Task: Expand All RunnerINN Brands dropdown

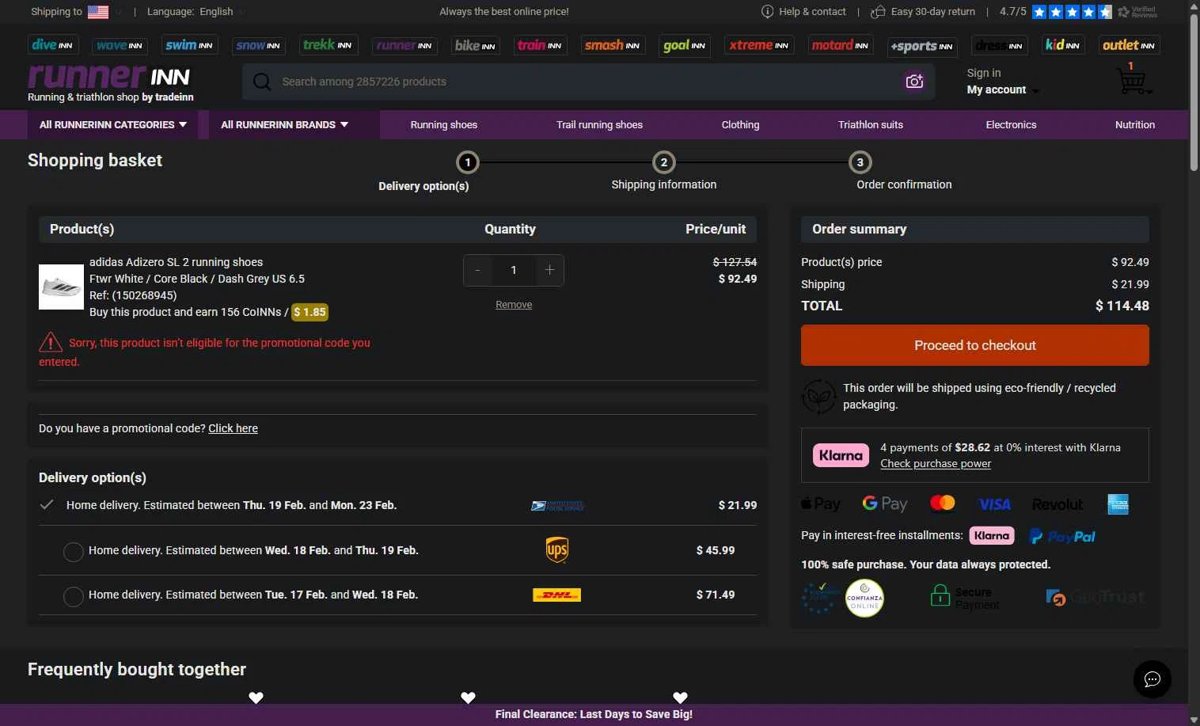Action: (x=284, y=125)
